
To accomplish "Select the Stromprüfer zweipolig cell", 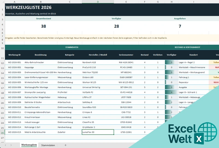I will 41,92.
